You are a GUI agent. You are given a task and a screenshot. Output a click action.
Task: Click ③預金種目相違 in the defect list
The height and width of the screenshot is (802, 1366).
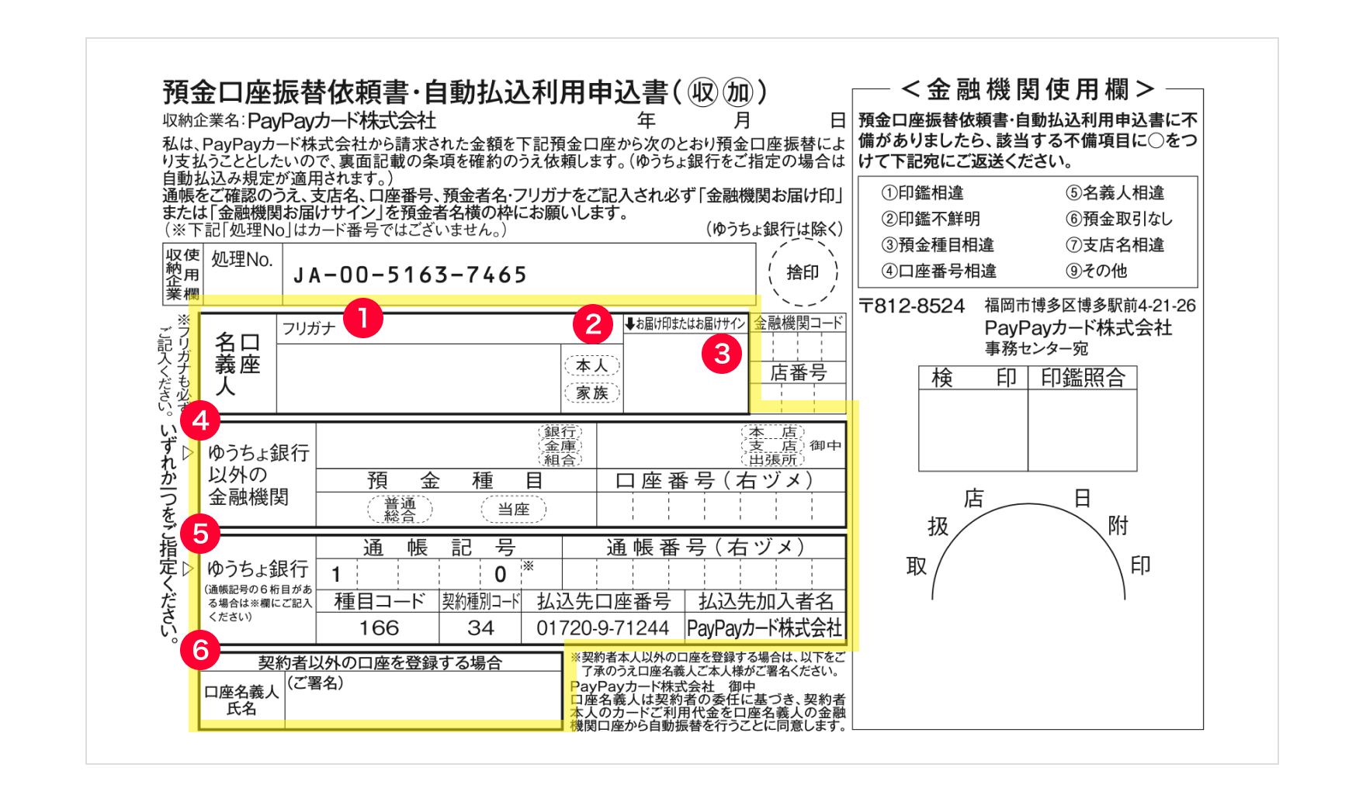coord(938,245)
